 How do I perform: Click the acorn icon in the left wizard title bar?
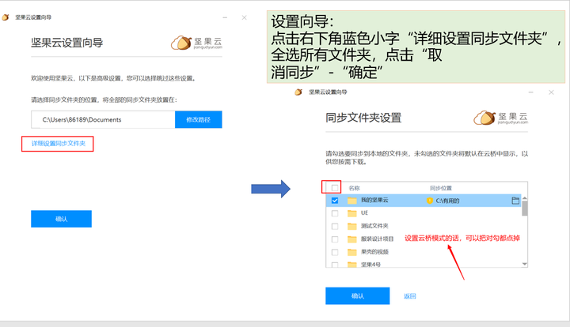[5, 17]
